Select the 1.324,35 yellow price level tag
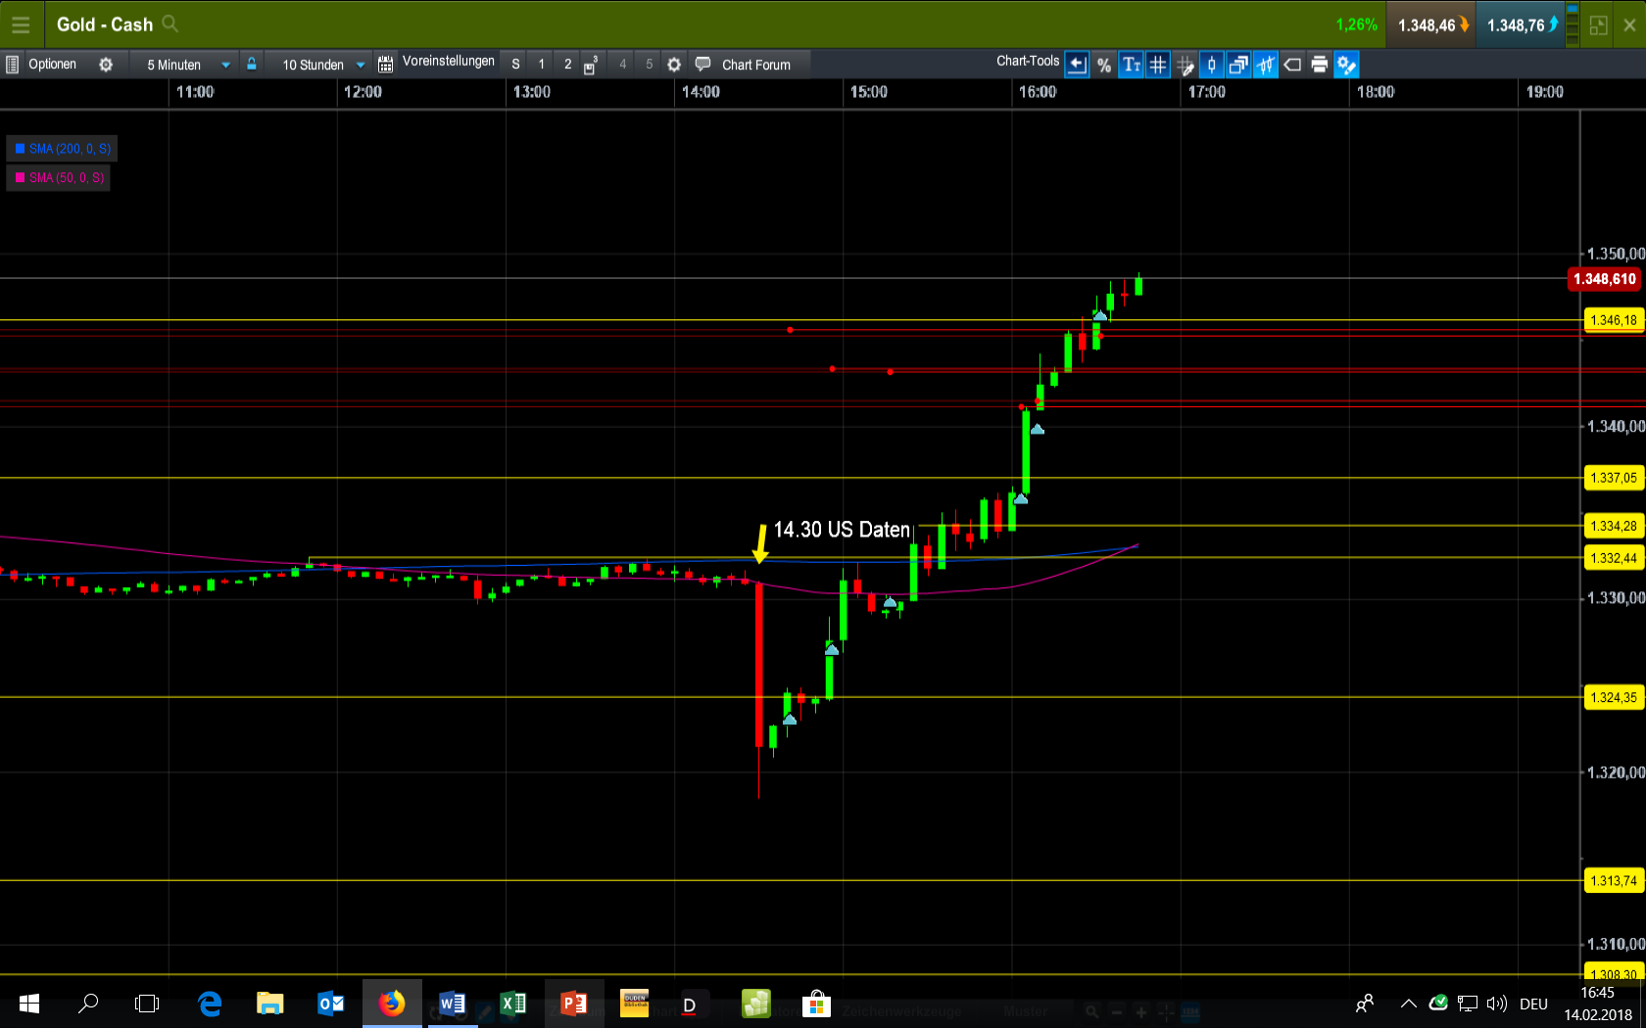Viewport: 1646px width, 1028px height. [1613, 697]
